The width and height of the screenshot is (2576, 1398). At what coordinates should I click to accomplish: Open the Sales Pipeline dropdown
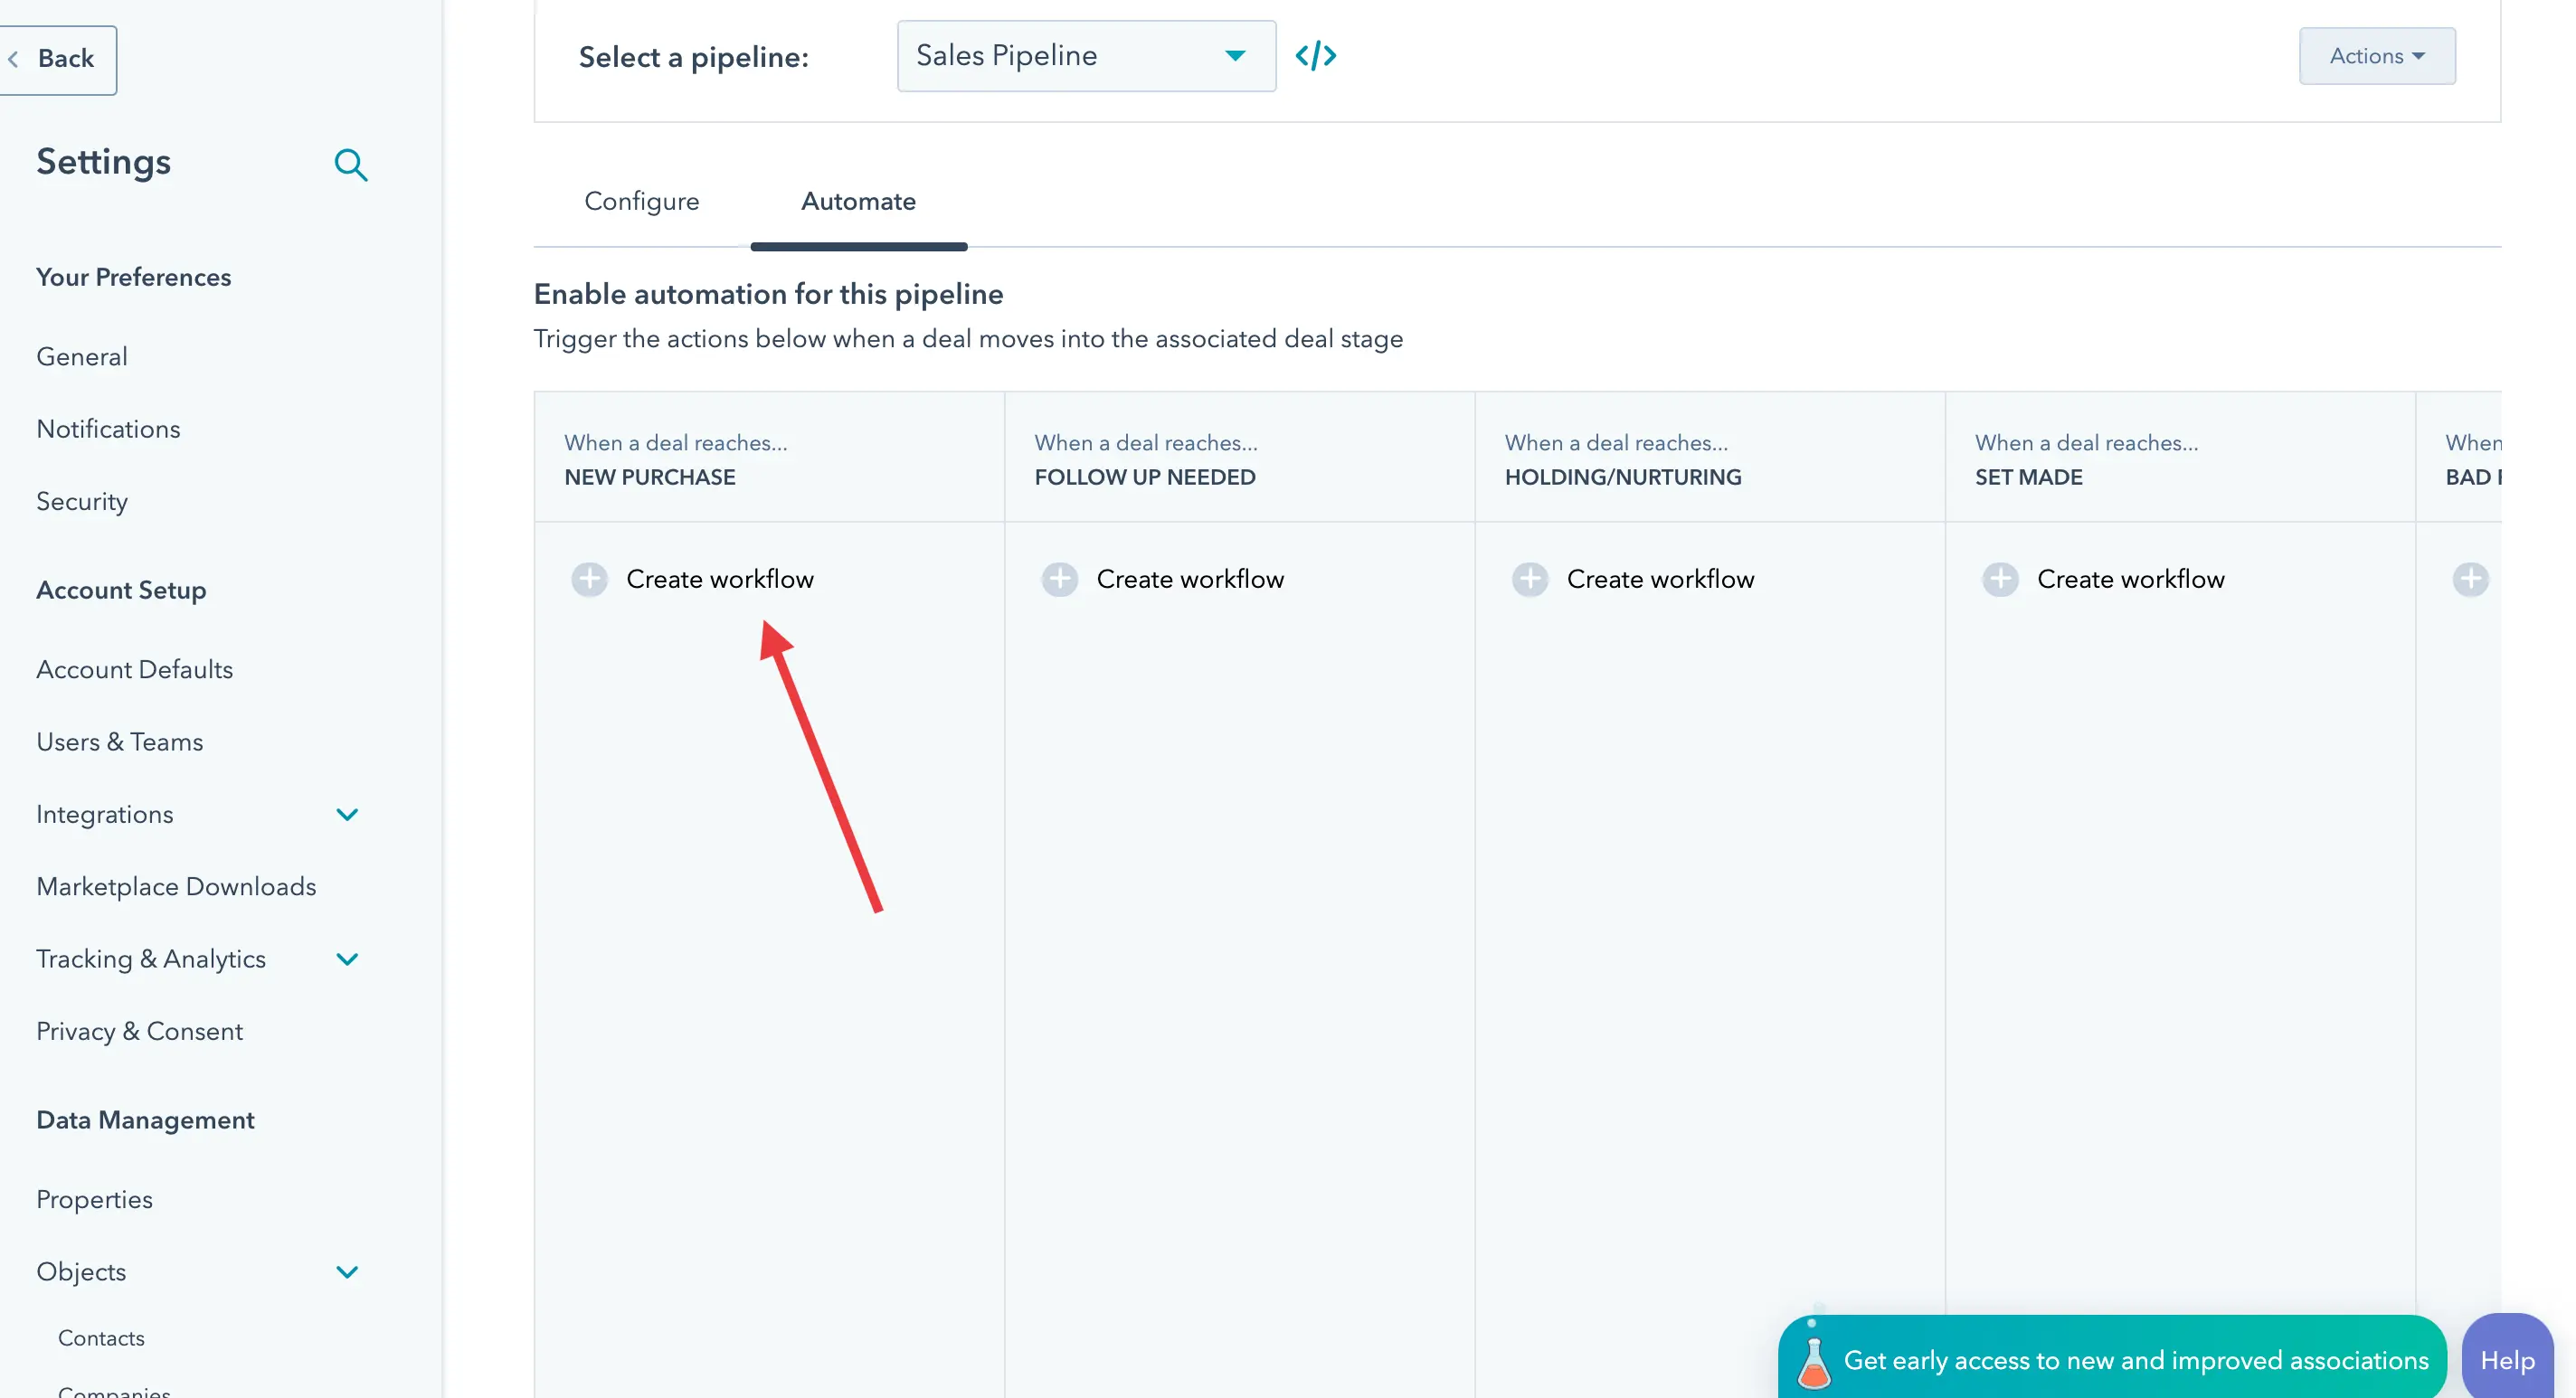pos(1086,56)
